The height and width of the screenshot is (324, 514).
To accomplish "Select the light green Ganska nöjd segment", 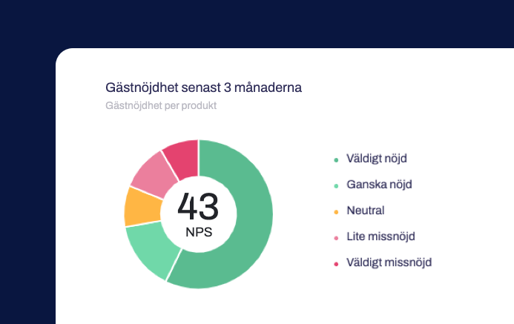I will point(151,249).
